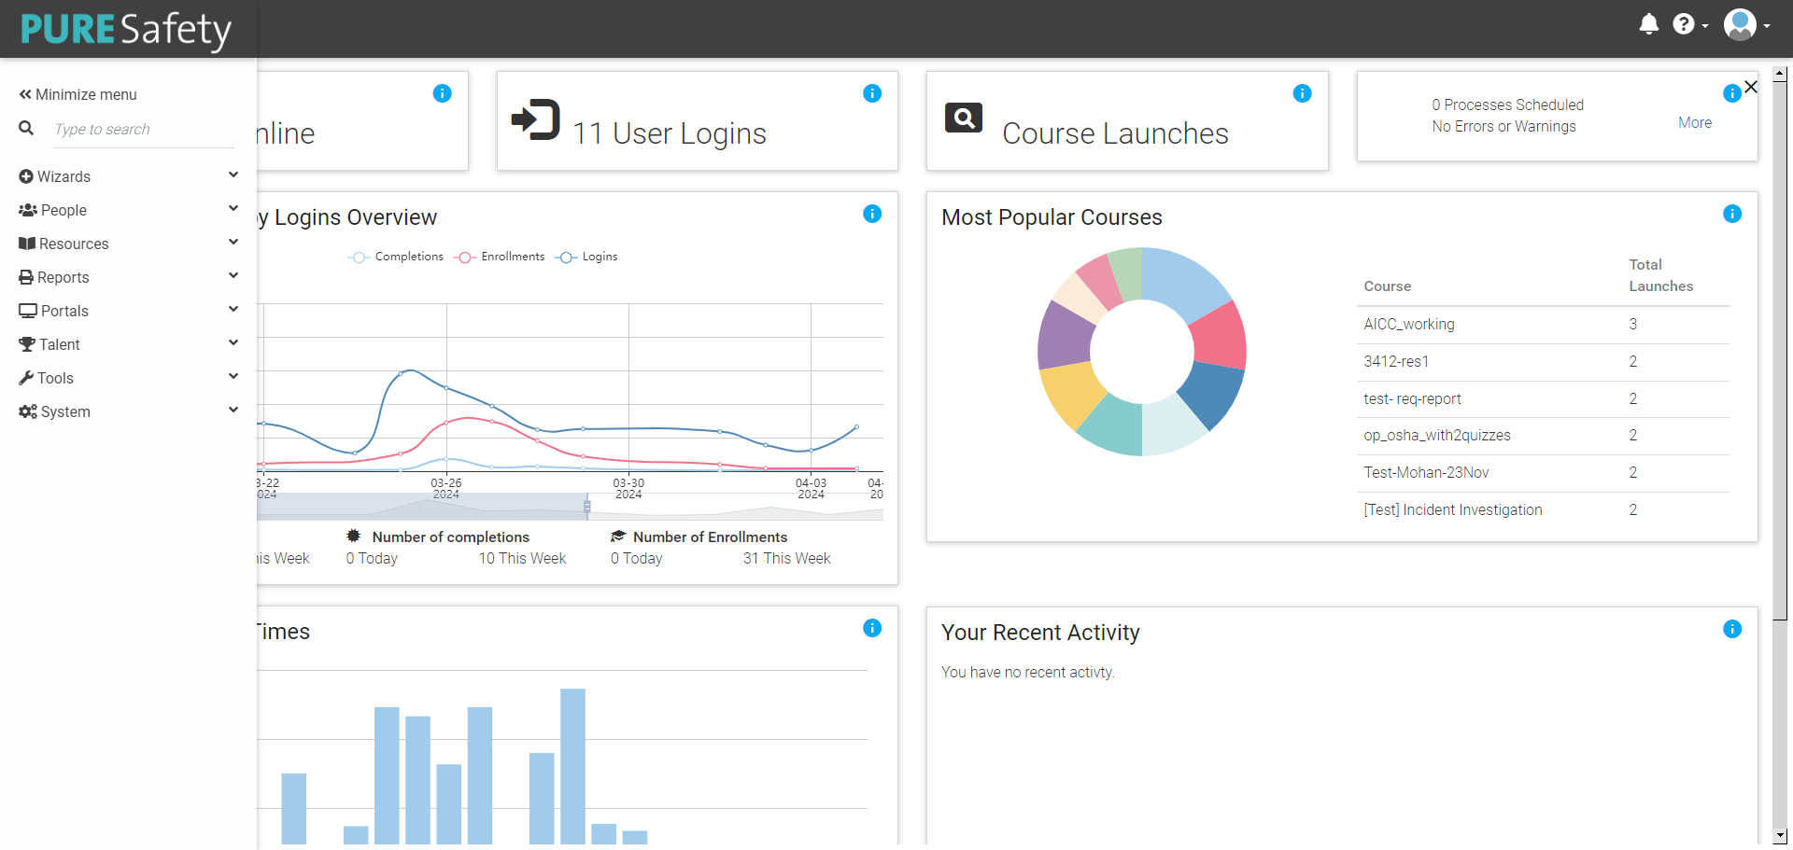Toggle the Logins series in chart legend
Image resolution: width=1793 pixels, height=850 pixels.
coord(586,257)
